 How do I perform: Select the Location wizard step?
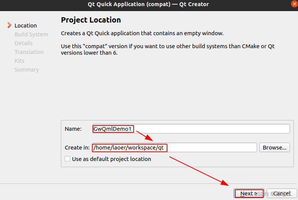tap(26, 26)
